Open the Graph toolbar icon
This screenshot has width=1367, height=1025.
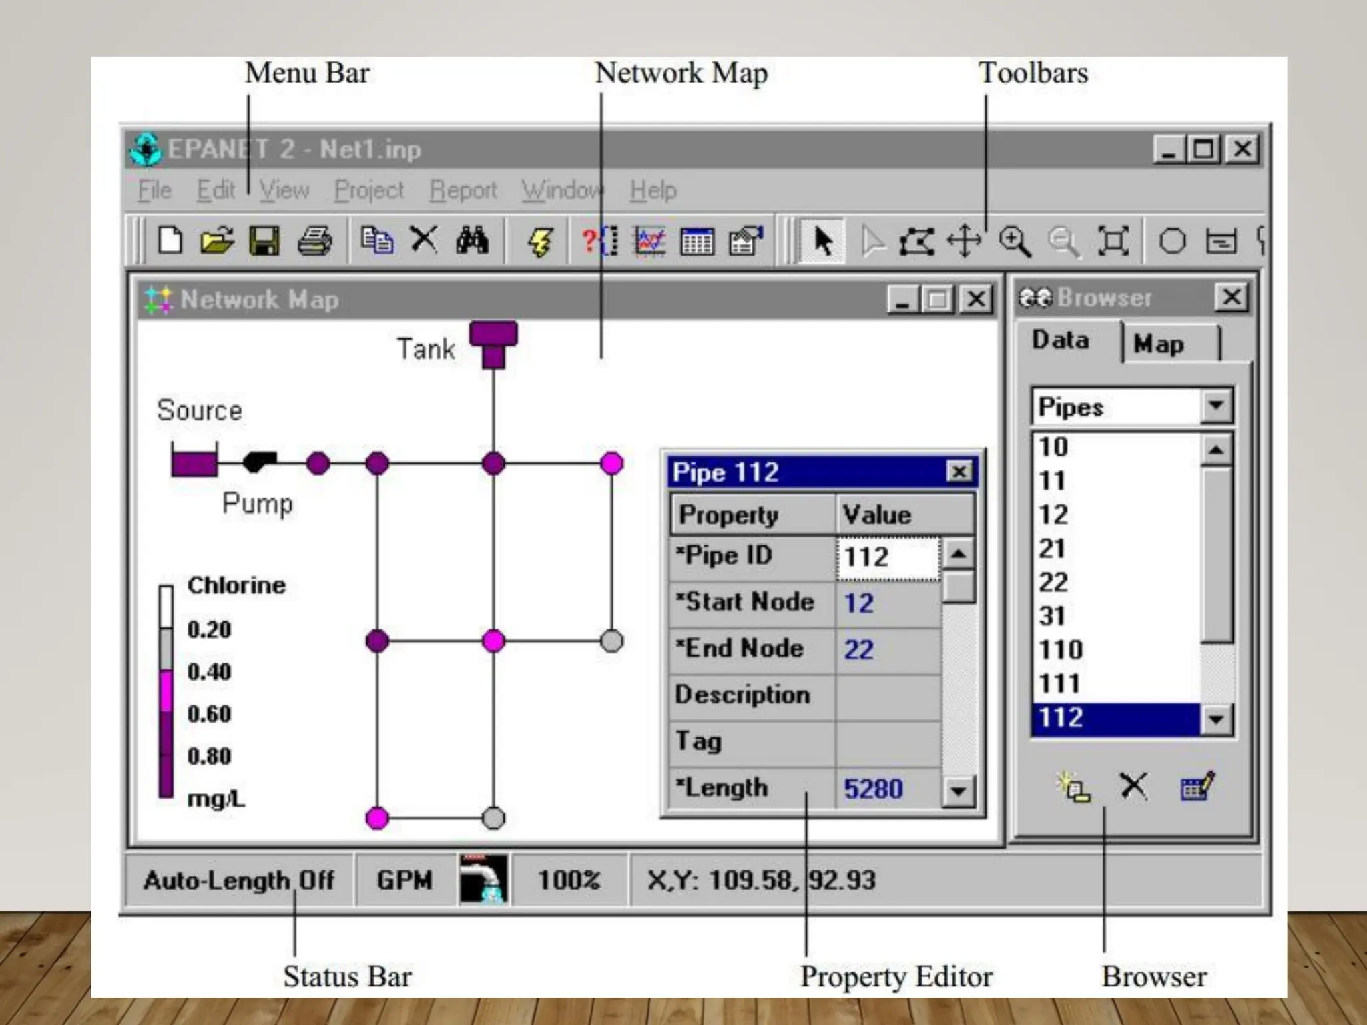(x=650, y=242)
